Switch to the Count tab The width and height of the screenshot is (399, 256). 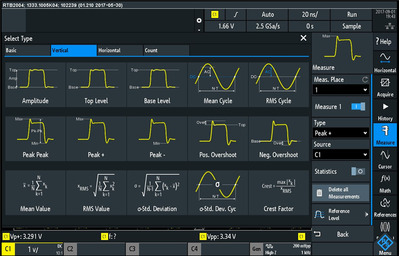click(x=166, y=50)
